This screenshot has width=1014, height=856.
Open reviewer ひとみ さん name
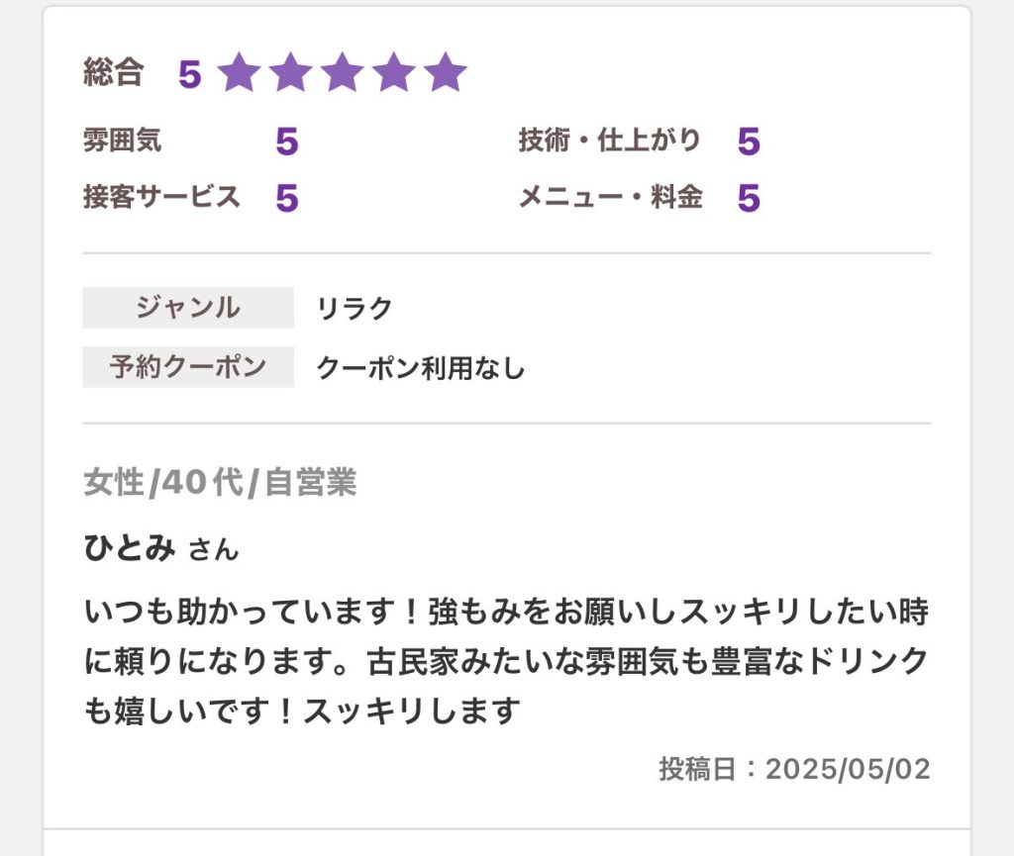coord(161,548)
